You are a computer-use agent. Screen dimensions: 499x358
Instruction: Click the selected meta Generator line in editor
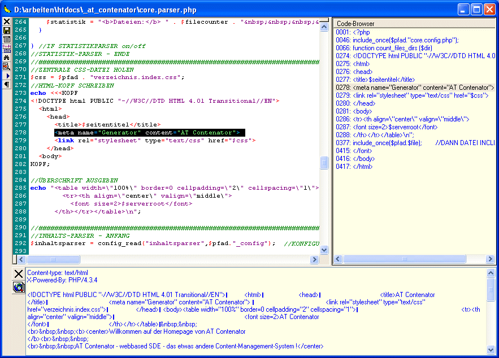point(150,132)
